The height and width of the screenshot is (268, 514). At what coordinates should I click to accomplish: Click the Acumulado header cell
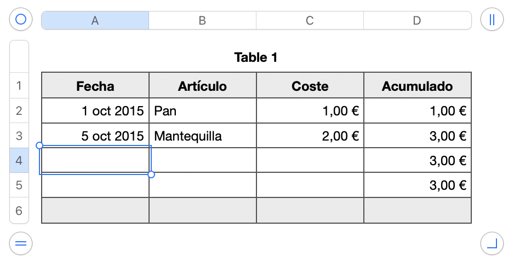point(417,86)
